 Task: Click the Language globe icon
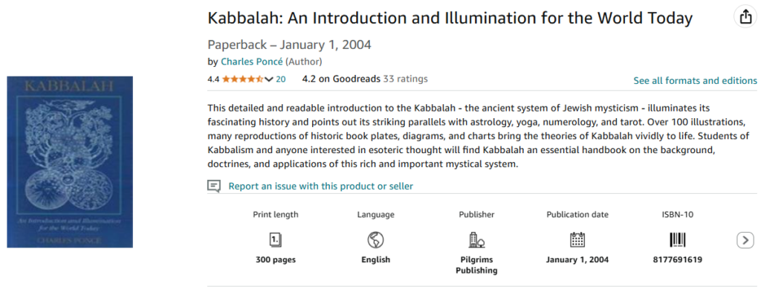375,239
